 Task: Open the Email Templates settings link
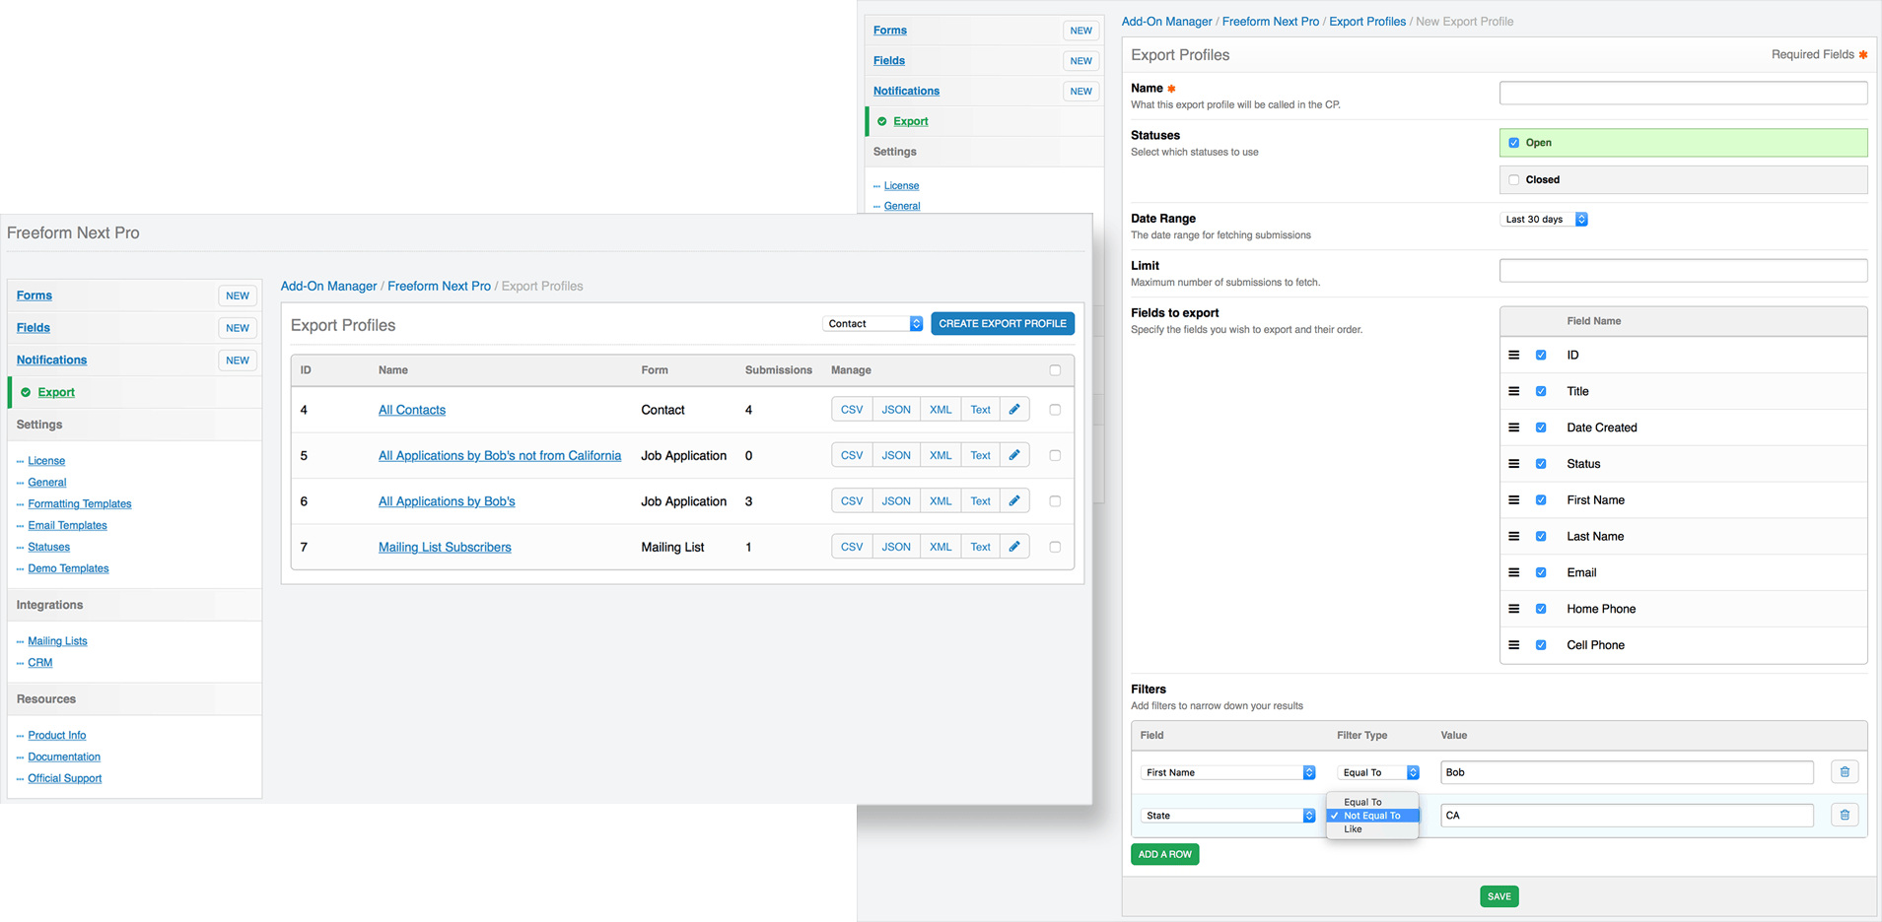67,525
